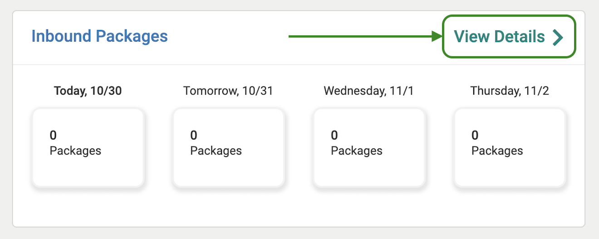Click the 0 count in Thursday's card
Image resolution: width=599 pixels, height=239 pixels.
point(475,135)
